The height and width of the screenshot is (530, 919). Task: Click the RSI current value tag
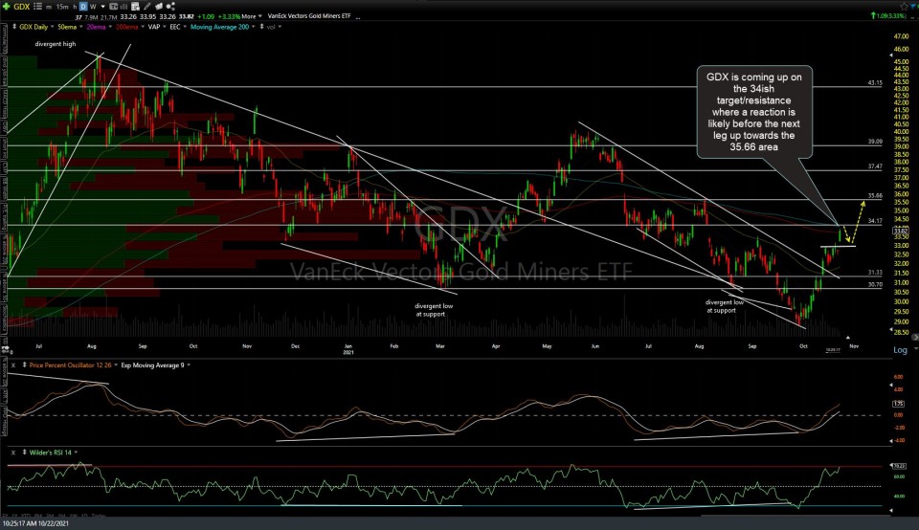tap(899, 466)
